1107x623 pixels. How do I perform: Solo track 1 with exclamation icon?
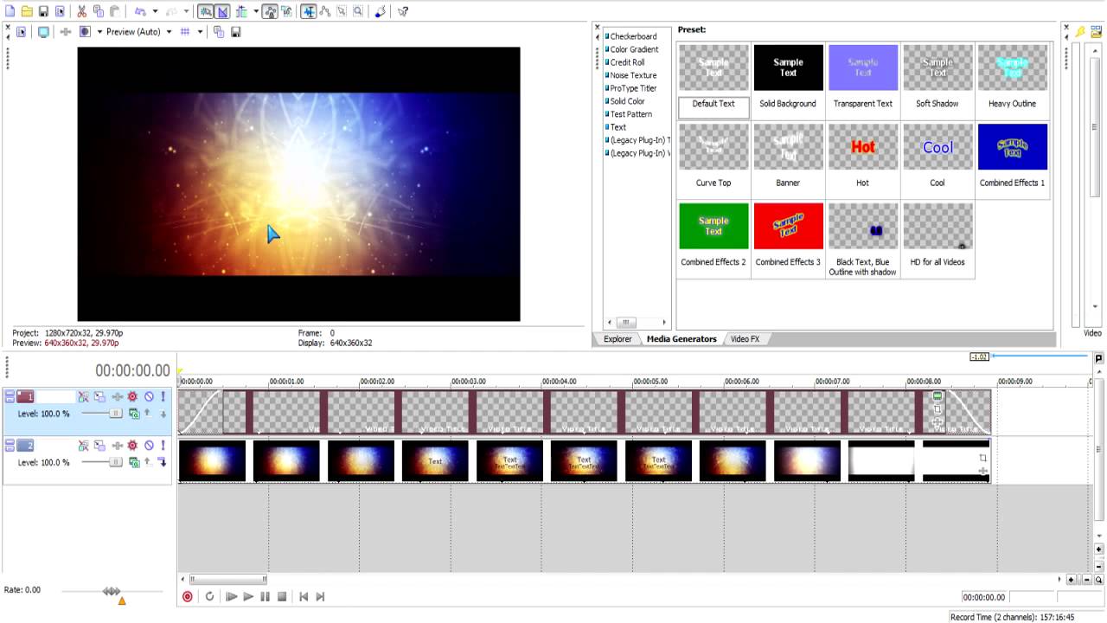(163, 397)
